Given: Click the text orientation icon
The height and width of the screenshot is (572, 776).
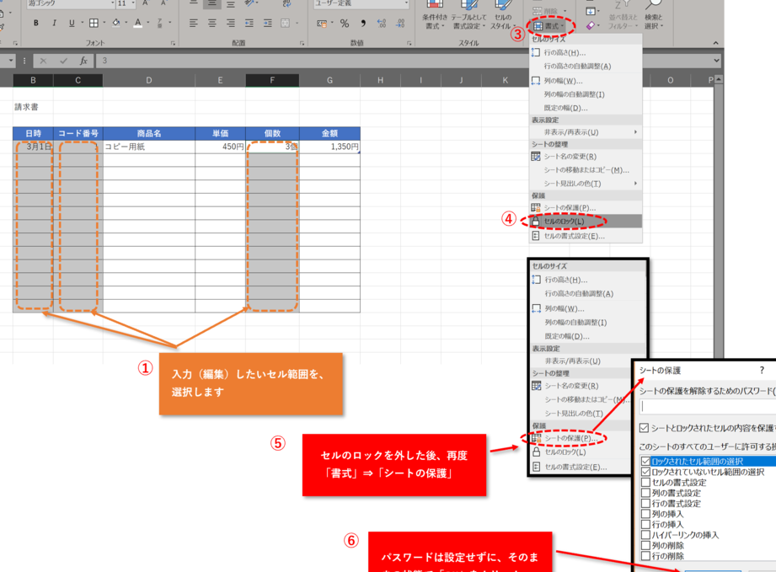Looking at the screenshot, I should (x=250, y=3).
